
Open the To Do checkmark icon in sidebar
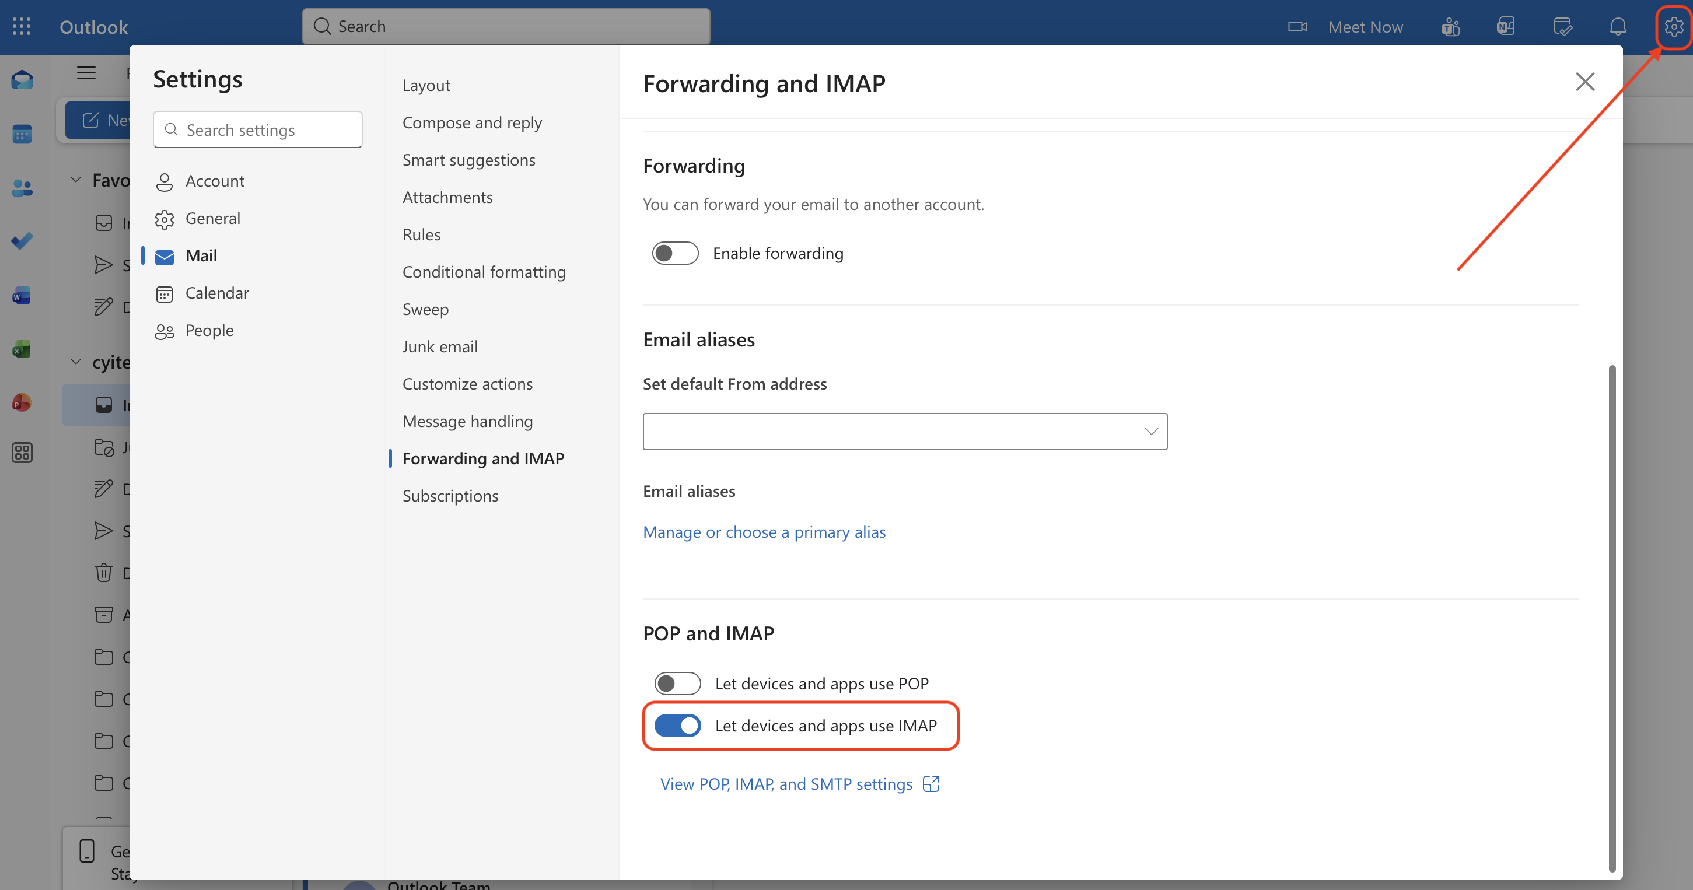click(22, 241)
